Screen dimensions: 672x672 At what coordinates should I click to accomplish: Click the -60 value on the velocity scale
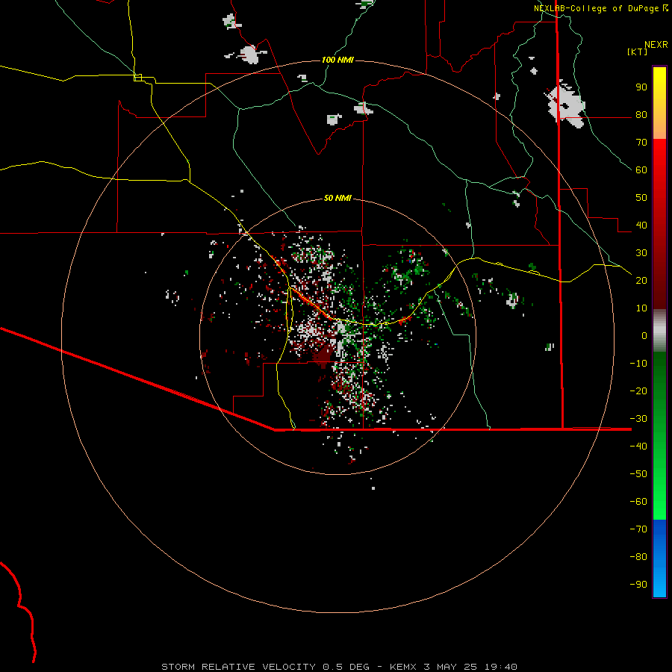(x=638, y=502)
